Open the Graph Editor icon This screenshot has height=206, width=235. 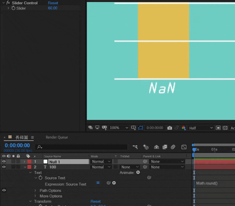tap(184, 147)
